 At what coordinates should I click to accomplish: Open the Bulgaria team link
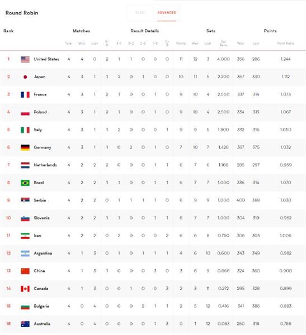tap(41, 307)
